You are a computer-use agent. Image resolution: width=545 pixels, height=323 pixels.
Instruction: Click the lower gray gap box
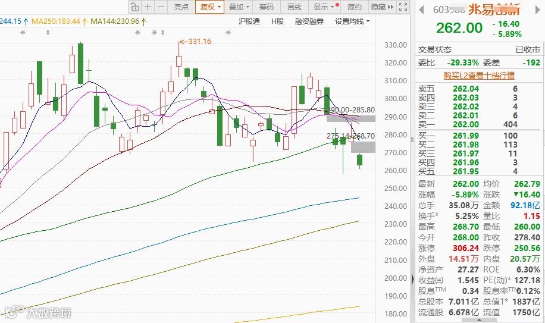click(x=363, y=148)
